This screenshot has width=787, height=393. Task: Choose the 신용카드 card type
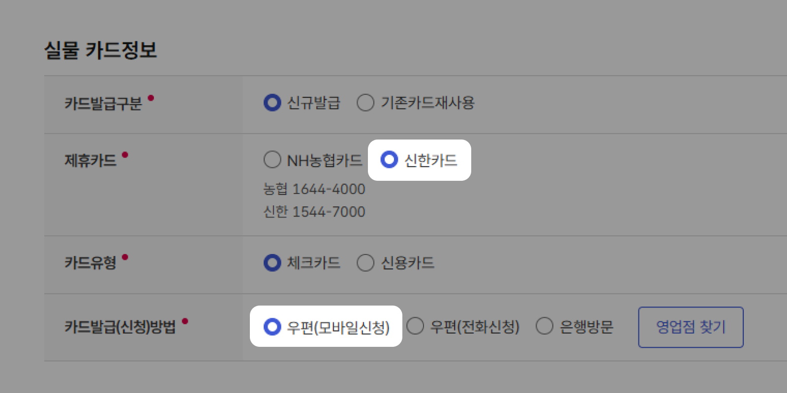[365, 263]
